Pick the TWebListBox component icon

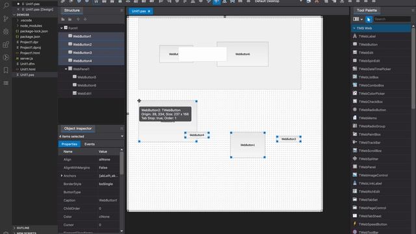tap(355, 77)
